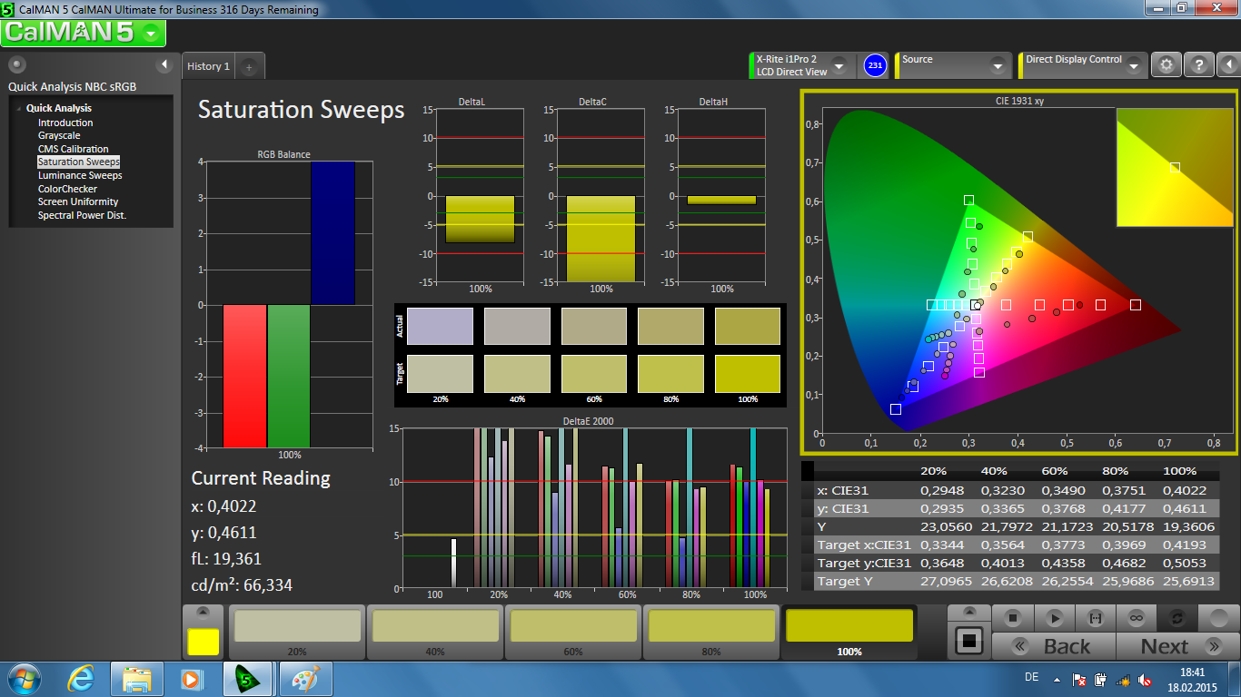Click the infinity loop read icon

click(1136, 618)
